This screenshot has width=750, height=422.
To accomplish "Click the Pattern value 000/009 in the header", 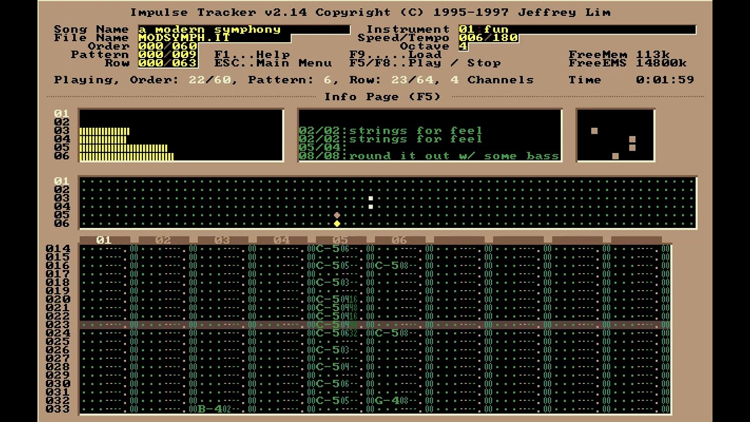I will tap(168, 55).
